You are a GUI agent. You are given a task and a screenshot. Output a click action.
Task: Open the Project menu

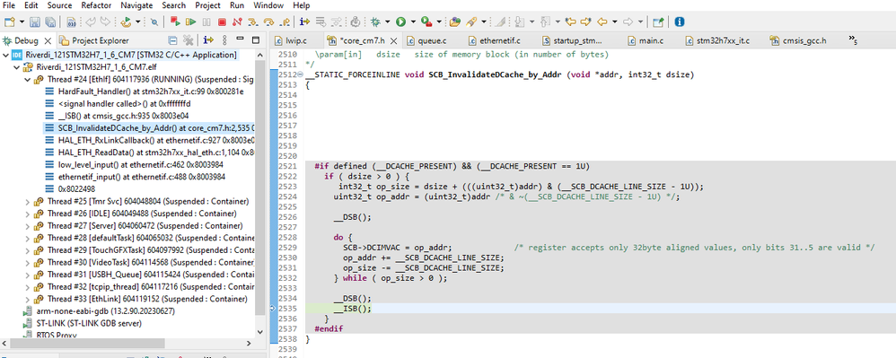tap(207, 5)
